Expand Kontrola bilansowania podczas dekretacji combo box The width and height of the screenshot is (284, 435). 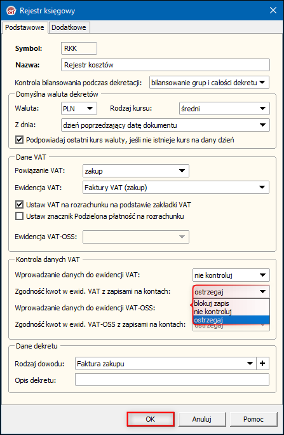pos(209,83)
